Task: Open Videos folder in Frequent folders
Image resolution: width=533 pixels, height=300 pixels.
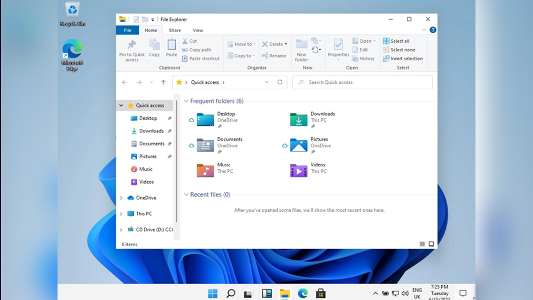Action: click(x=309, y=171)
